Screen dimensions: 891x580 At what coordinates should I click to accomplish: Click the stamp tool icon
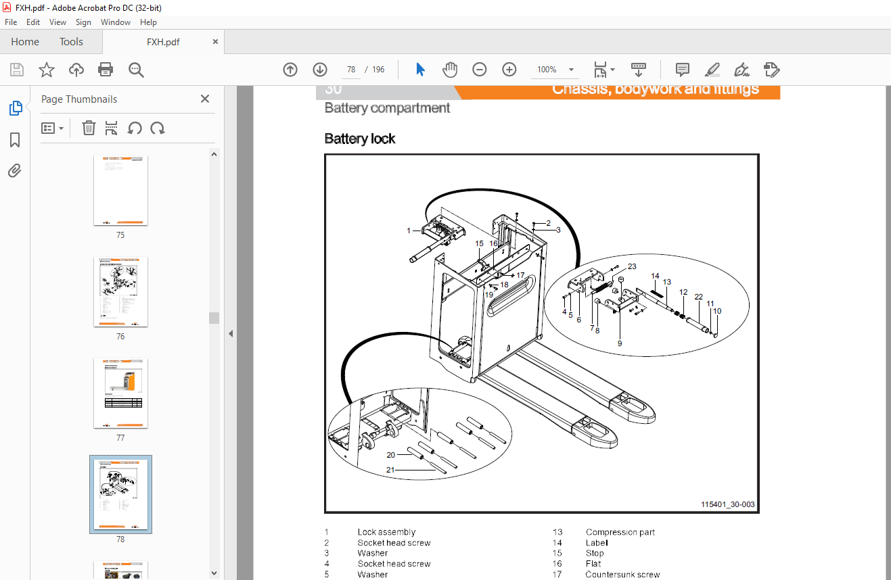pyautogui.click(x=771, y=70)
